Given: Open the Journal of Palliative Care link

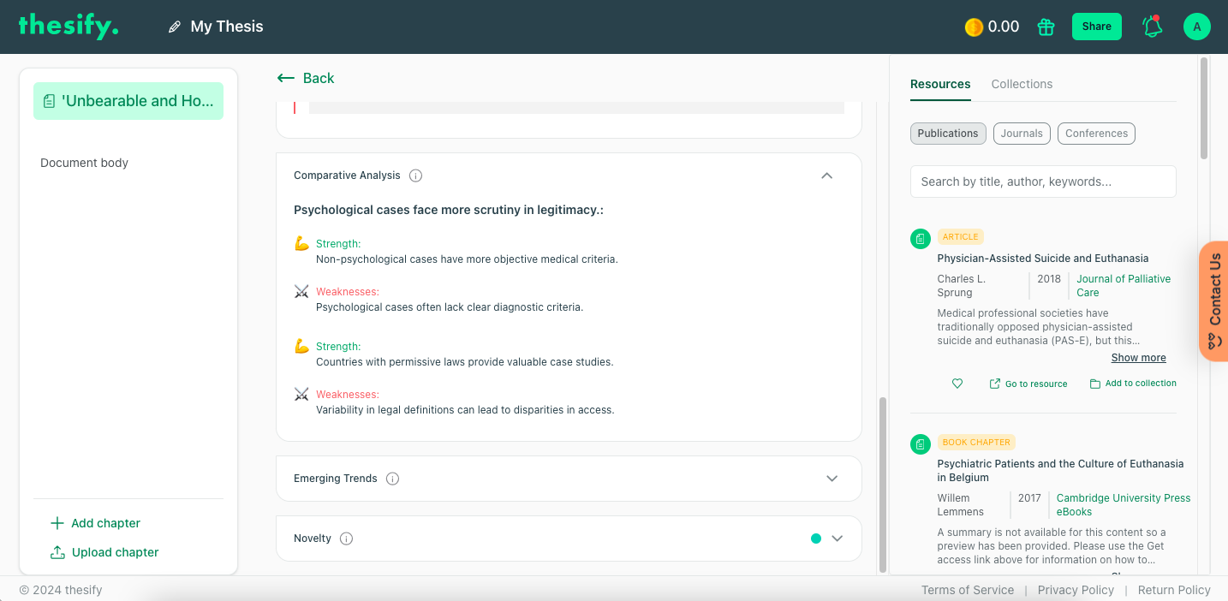Looking at the screenshot, I should pos(1124,285).
